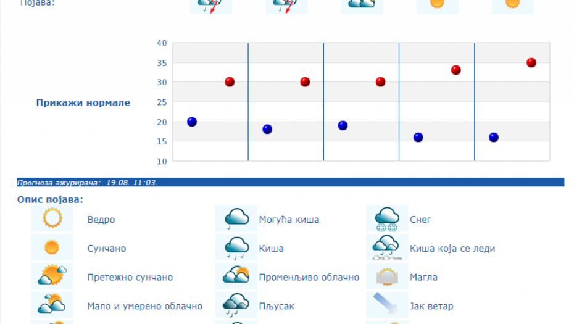Click the Пљусак shower legend icon

tap(236, 305)
